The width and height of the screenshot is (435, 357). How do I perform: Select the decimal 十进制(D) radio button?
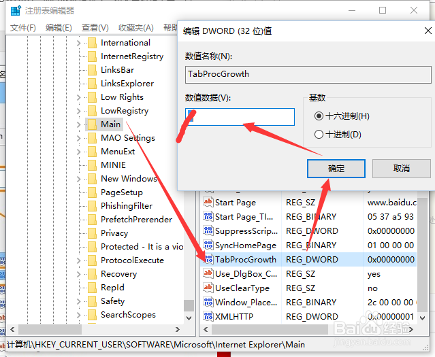[x=319, y=135]
